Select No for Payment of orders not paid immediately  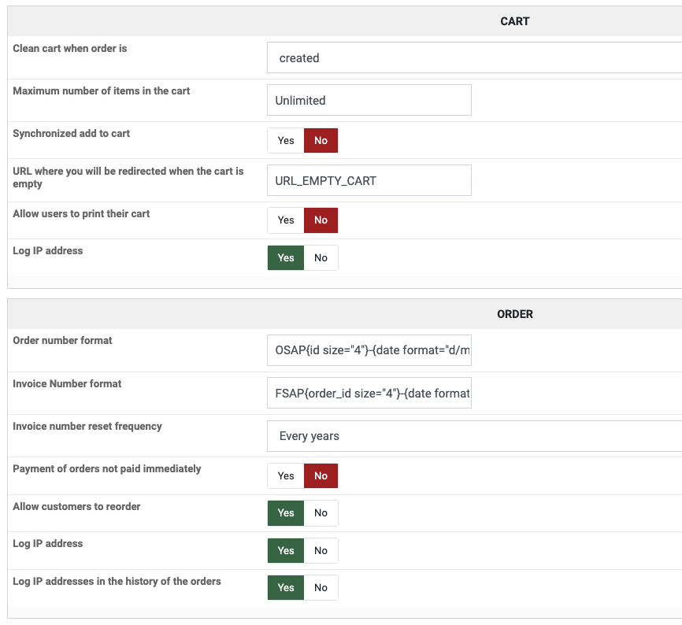pos(321,476)
